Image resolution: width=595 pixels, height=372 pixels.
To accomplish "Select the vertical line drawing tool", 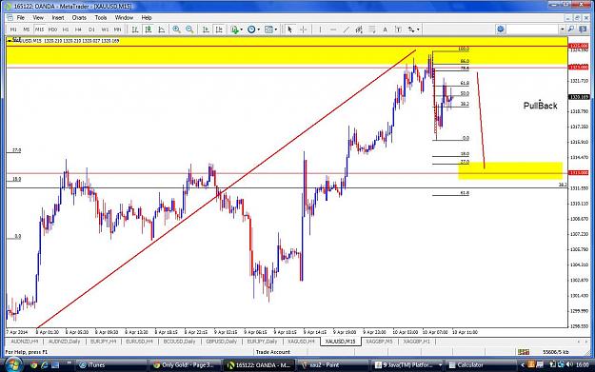I will 320,29.
